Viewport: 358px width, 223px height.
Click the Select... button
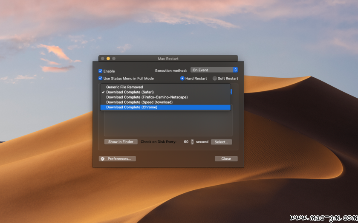pos(222,142)
